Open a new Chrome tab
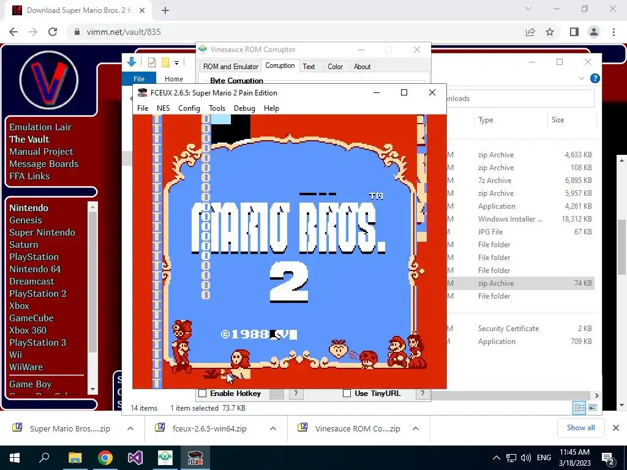The image size is (627, 470). [x=165, y=11]
